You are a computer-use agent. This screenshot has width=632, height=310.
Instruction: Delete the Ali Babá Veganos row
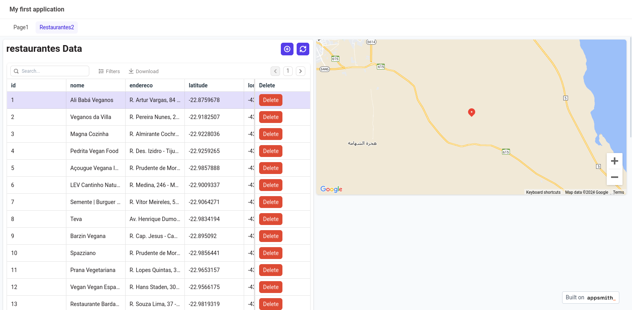click(271, 100)
